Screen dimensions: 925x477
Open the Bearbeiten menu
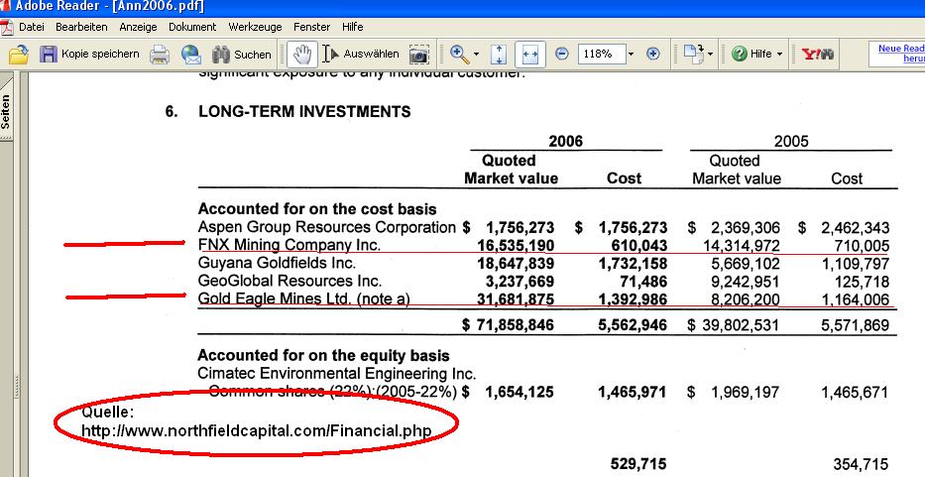click(x=81, y=27)
